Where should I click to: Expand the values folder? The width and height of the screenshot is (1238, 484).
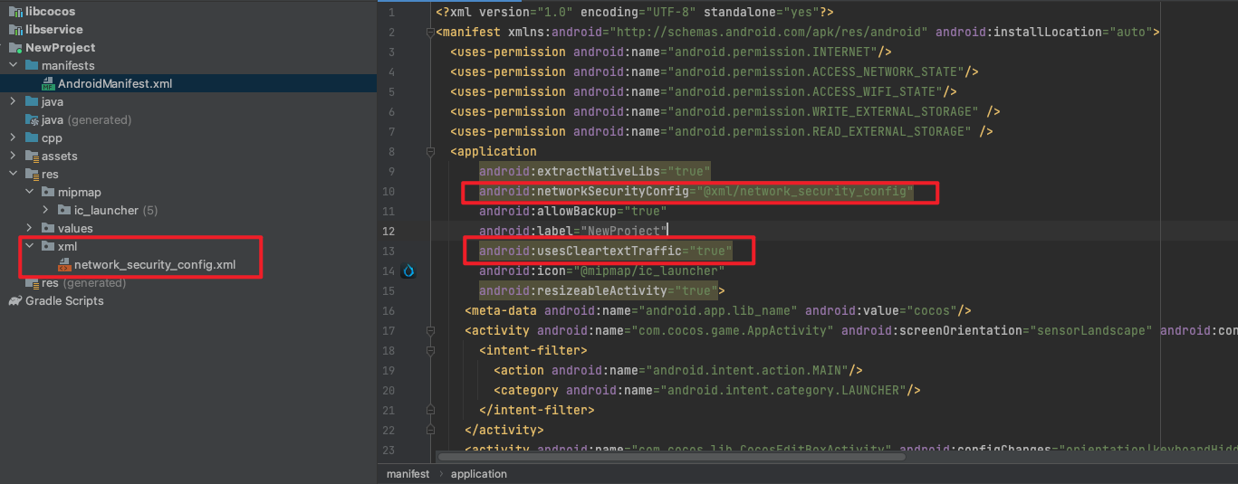point(29,229)
